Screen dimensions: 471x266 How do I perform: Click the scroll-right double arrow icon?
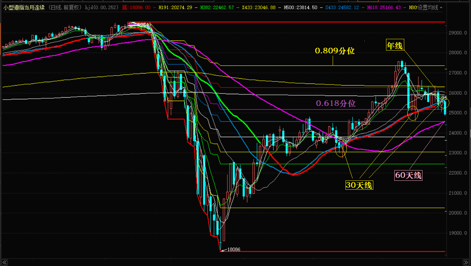[x=466, y=263]
